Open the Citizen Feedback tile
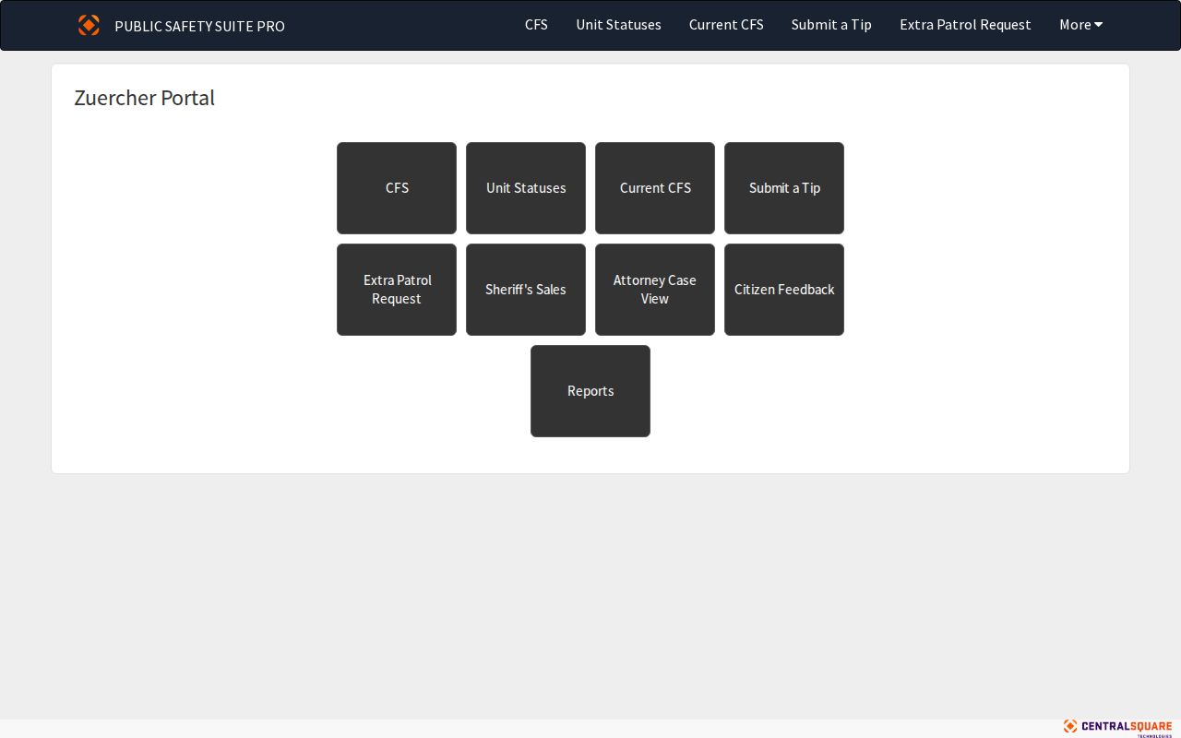 (x=784, y=290)
